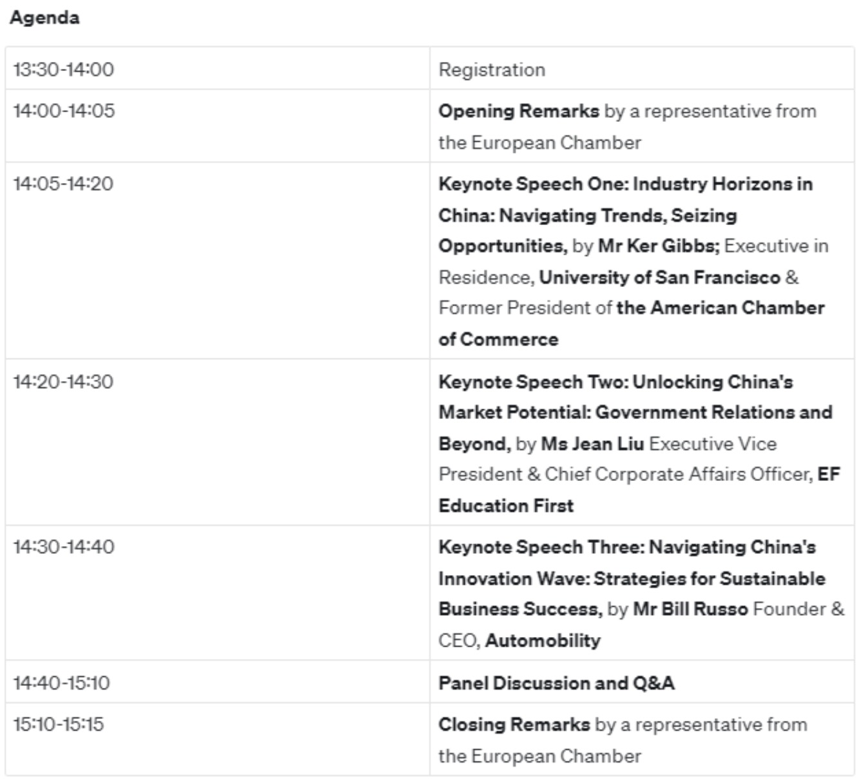Click the American Chamber of Commerce text
Screen dimensions: 861x784
pos(632,323)
